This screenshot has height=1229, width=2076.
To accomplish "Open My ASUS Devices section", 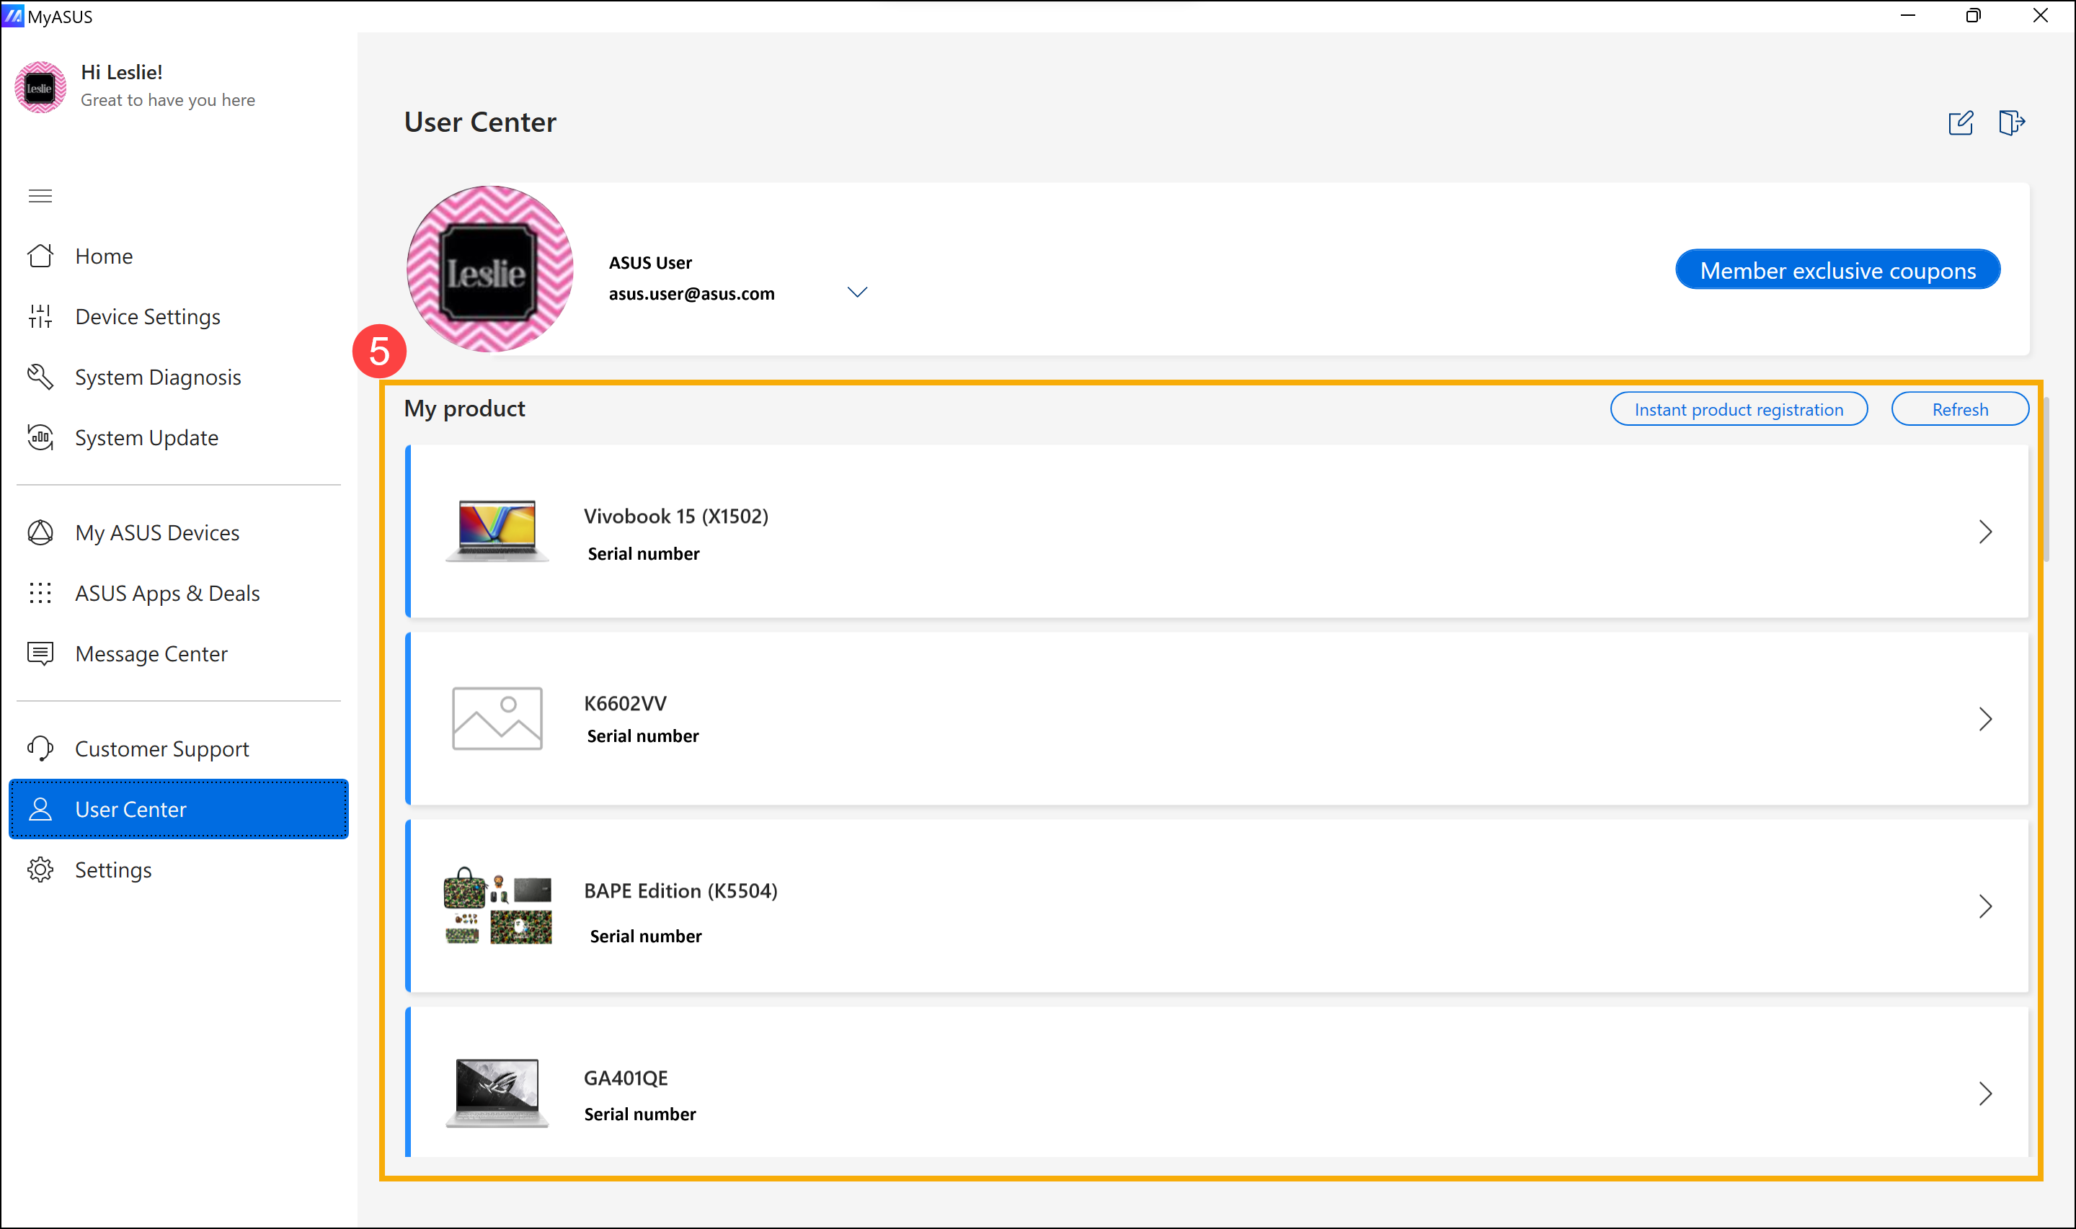I will (x=179, y=532).
